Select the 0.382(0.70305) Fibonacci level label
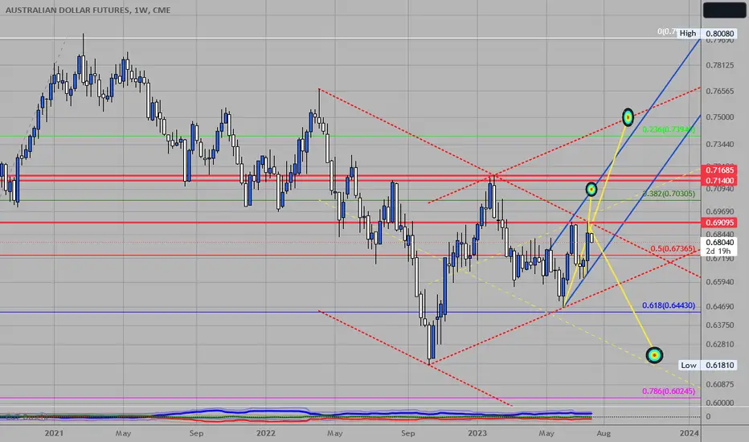Image resolution: width=749 pixels, height=442 pixels. pos(669,194)
